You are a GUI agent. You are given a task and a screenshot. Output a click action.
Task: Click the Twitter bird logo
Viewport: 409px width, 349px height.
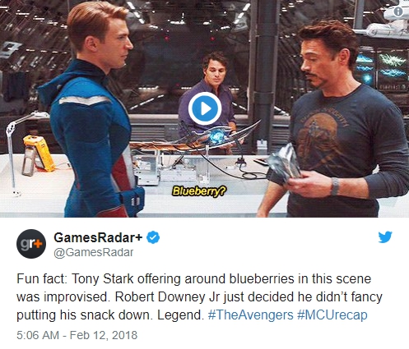pyautogui.click(x=385, y=237)
